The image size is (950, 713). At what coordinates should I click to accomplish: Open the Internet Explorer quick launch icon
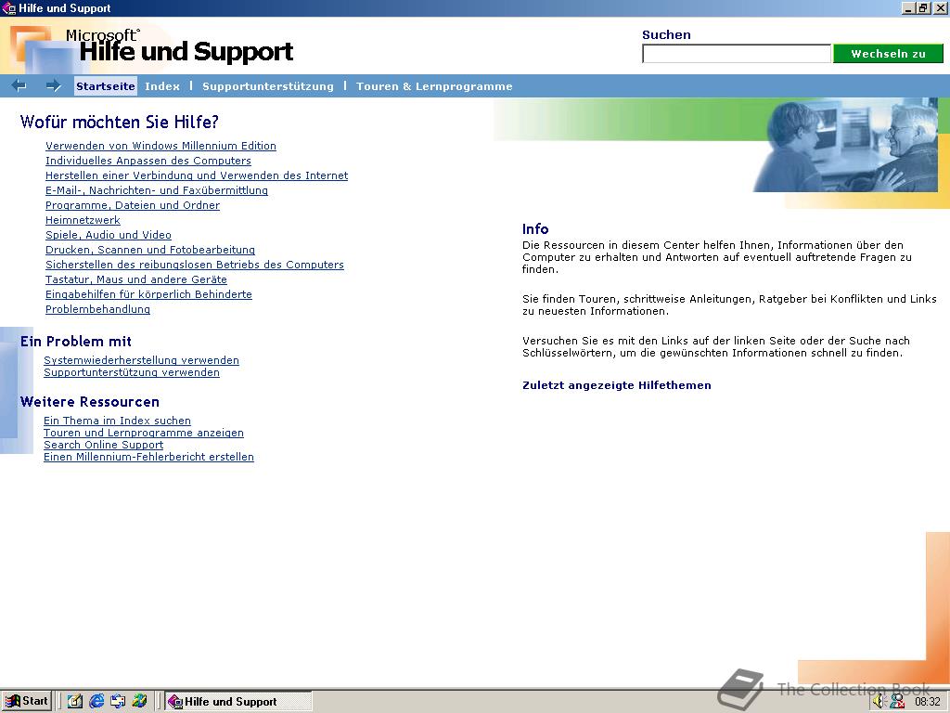pyautogui.click(x=96, y=701)
